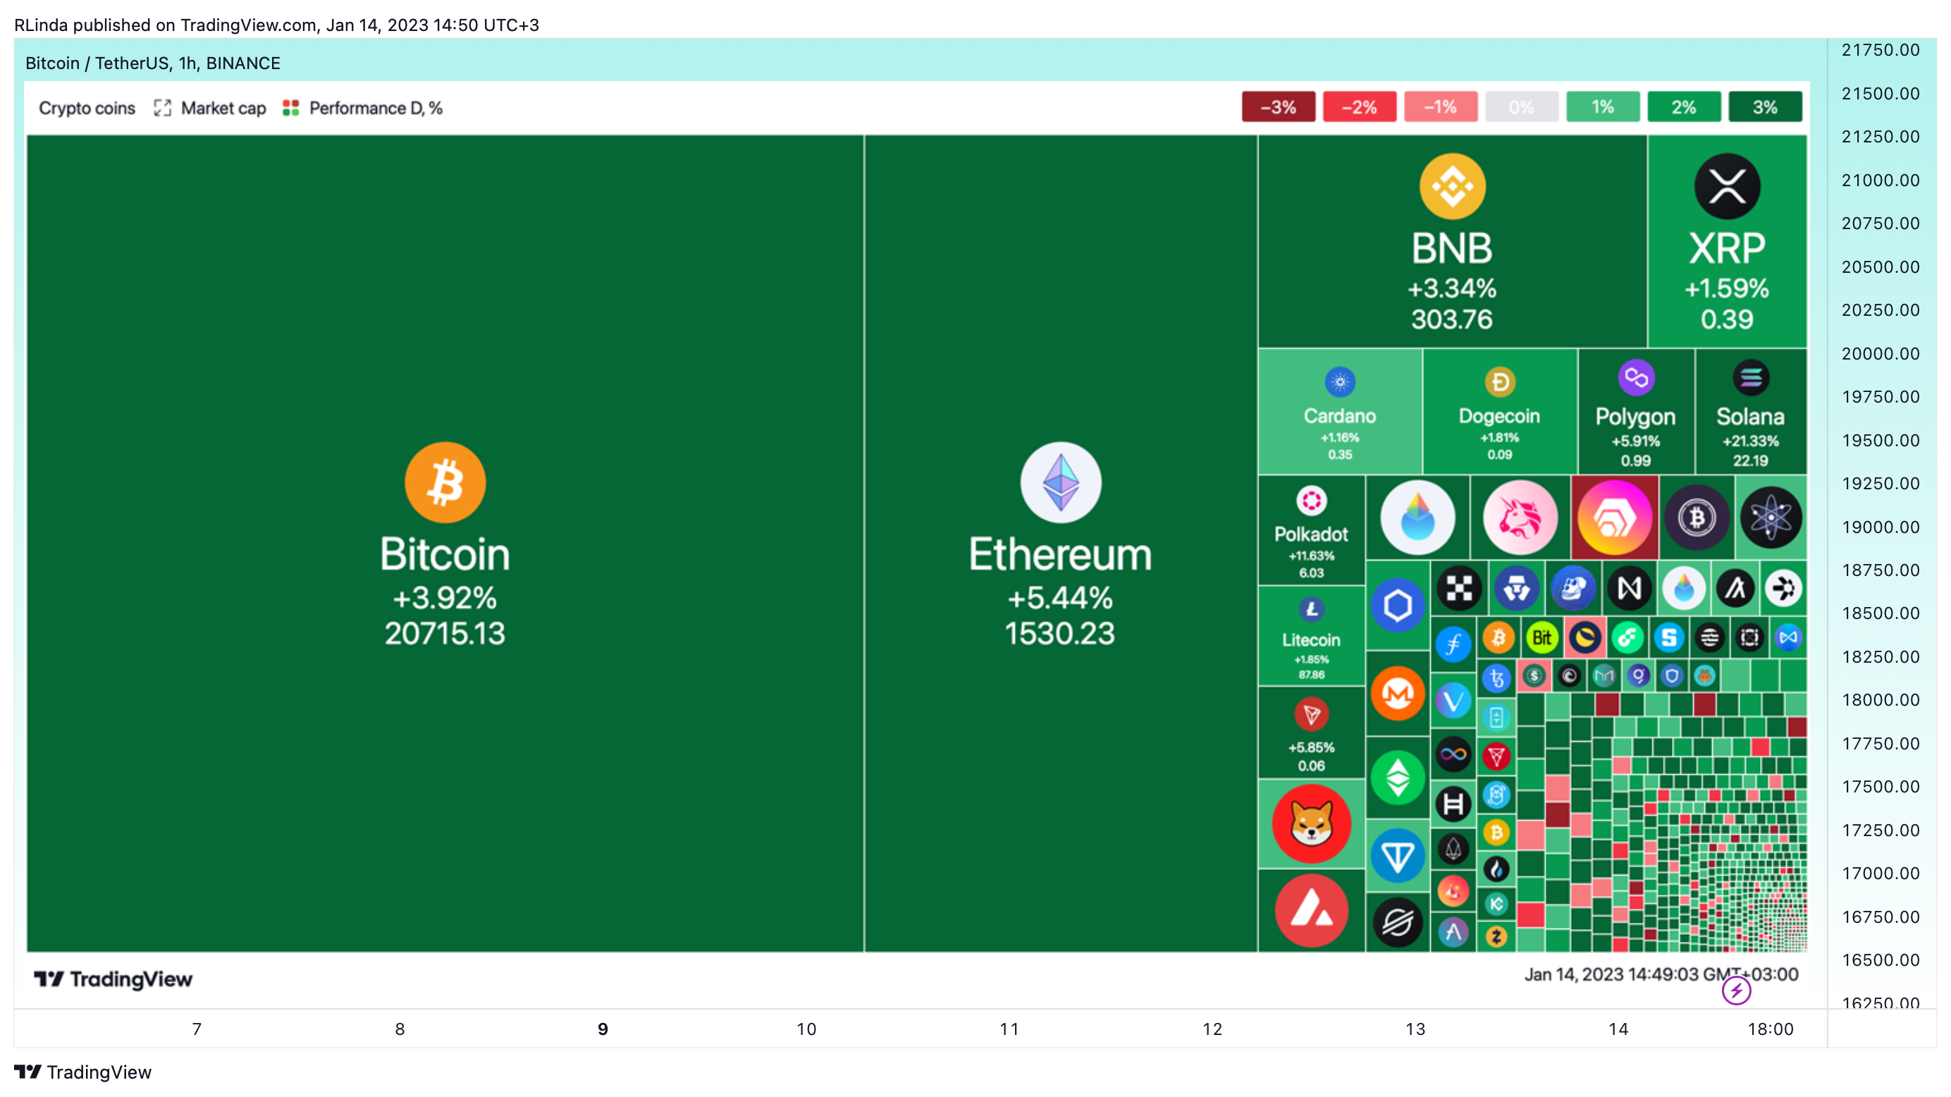Image resolution: width=1951 pixels, height=1097 pixels.
Task: Click the RLinda published header text
Action: [276, 25]
